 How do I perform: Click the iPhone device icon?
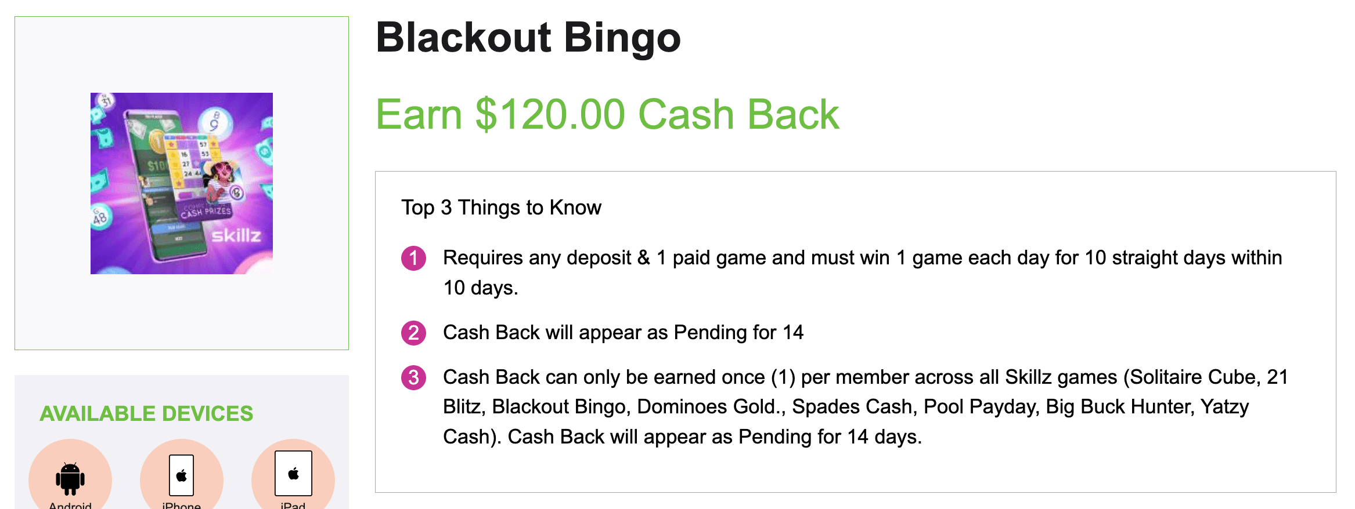click(x=182, y=475)
